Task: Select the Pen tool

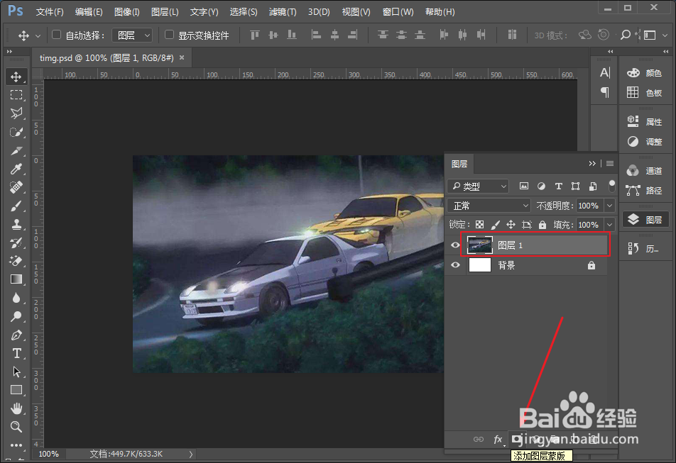Action: [16, 335]
